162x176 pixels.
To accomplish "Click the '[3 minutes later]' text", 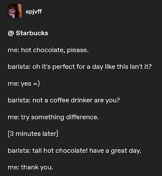I will (33, 134).
